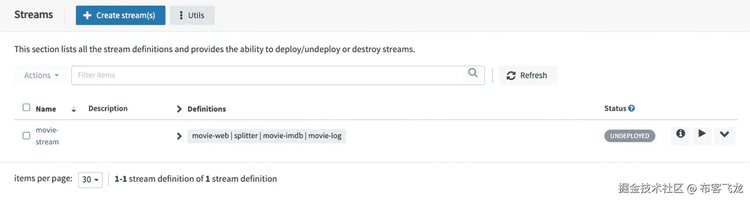
Task: Deploy movie-stream with the play icon
Action: point(702,134)
